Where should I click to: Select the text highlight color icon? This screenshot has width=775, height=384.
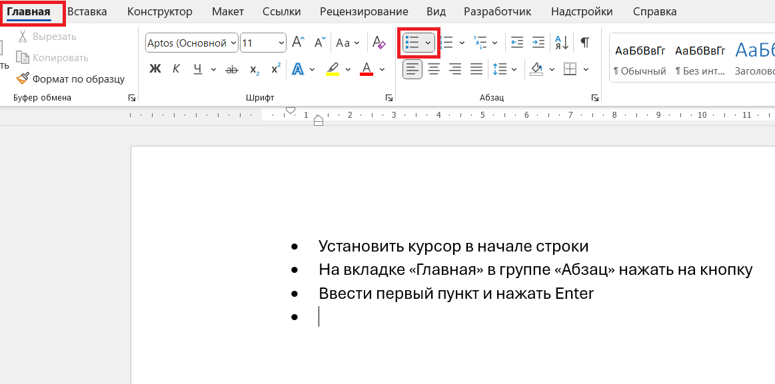[x=332, y=69]
